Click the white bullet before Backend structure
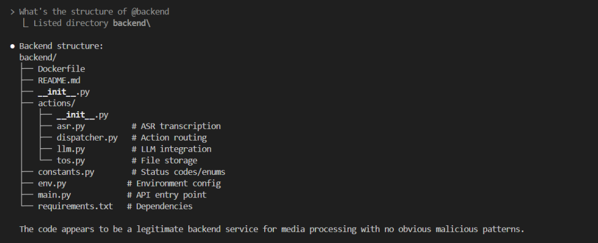 click(x=12, y=46)
